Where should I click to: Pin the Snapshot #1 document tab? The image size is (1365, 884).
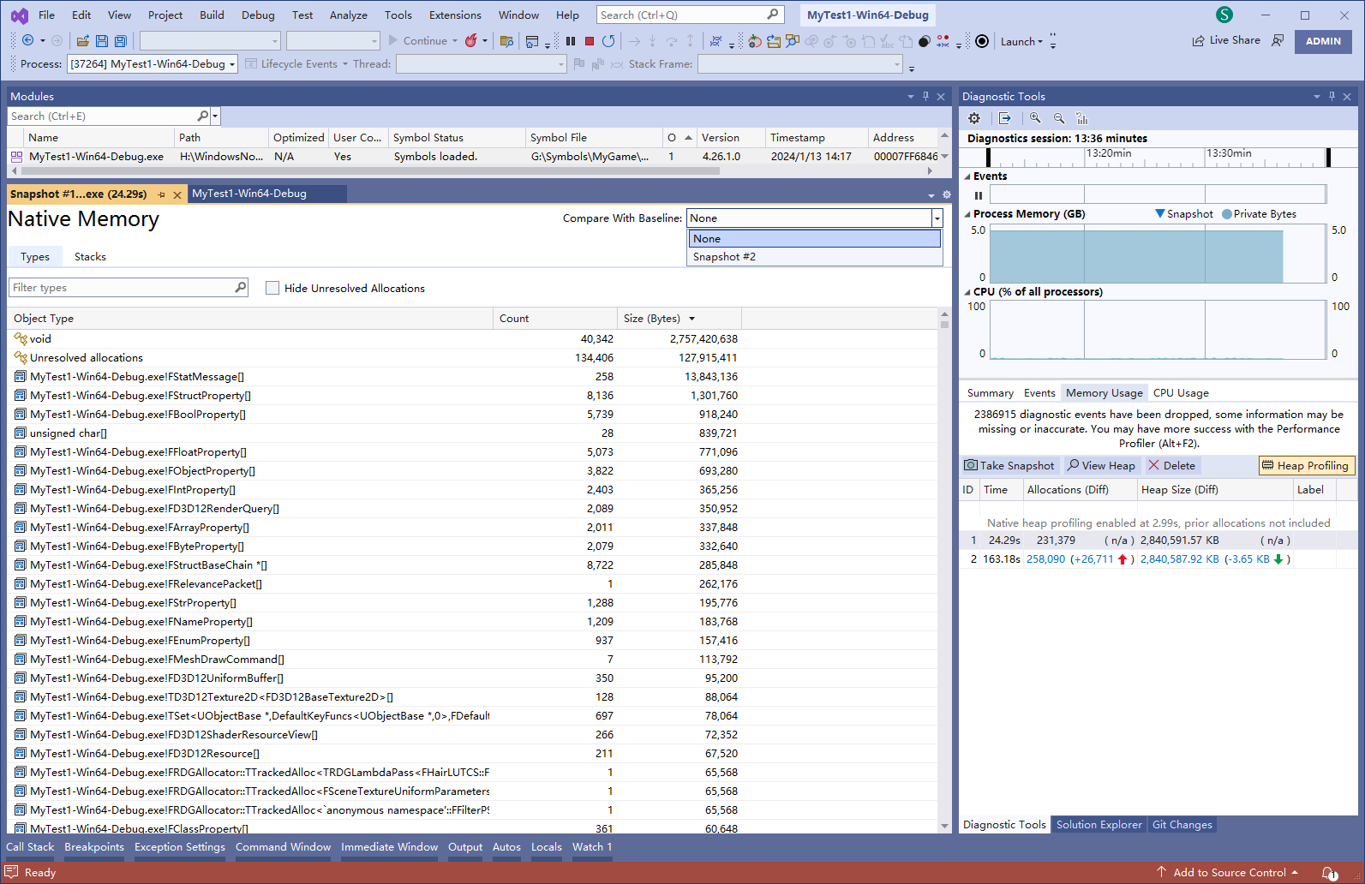click(161, 194)
